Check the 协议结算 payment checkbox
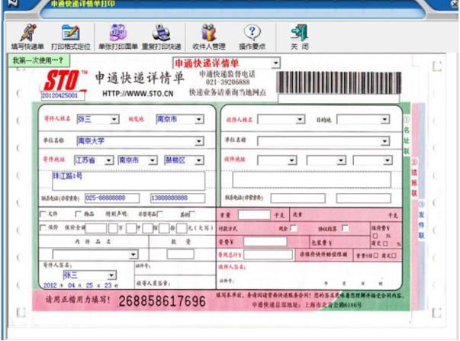This screenshot has width=460, height=341. pos(346,228)
